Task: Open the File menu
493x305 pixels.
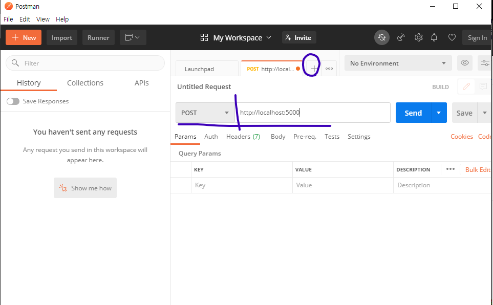Action: click(x=8, y=19)
